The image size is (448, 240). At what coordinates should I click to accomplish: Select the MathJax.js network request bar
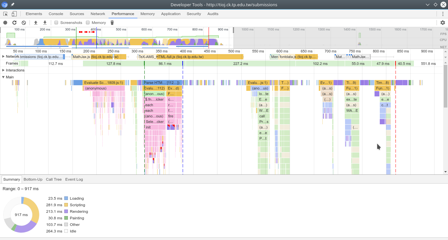(98, 57)
